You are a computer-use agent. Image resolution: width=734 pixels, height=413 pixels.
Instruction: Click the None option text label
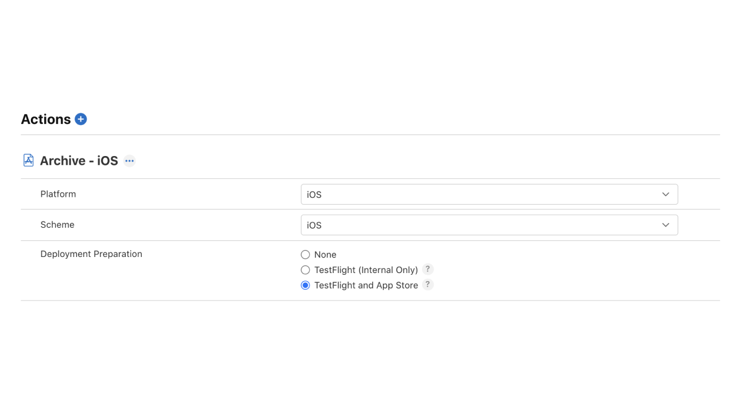tap(326, 254)
